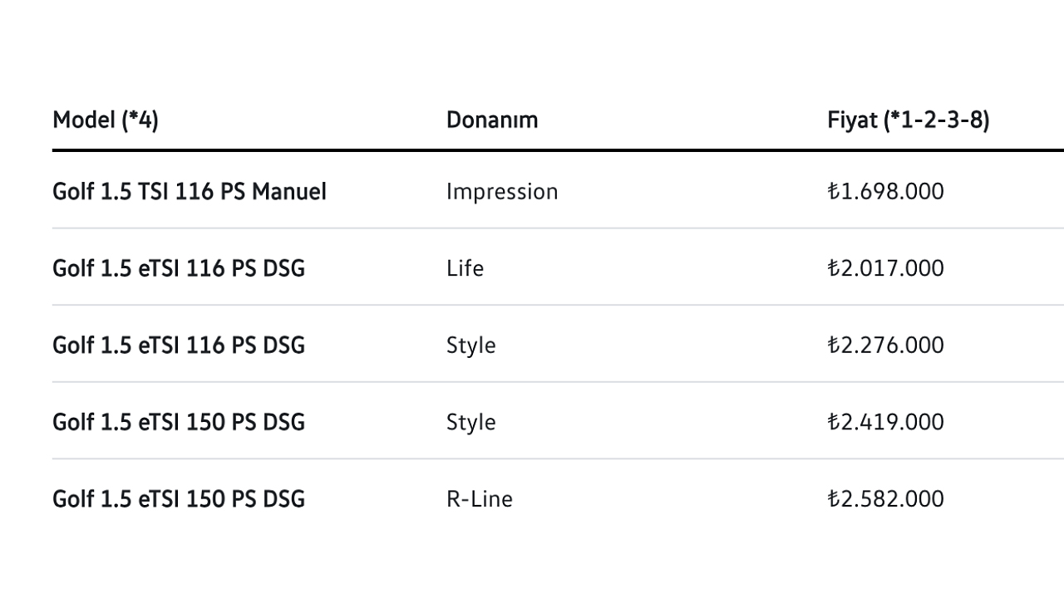Click the ₺2.017.000 price
The image size is (1064, 598).
pyautogui.click(x=885, y=269)
